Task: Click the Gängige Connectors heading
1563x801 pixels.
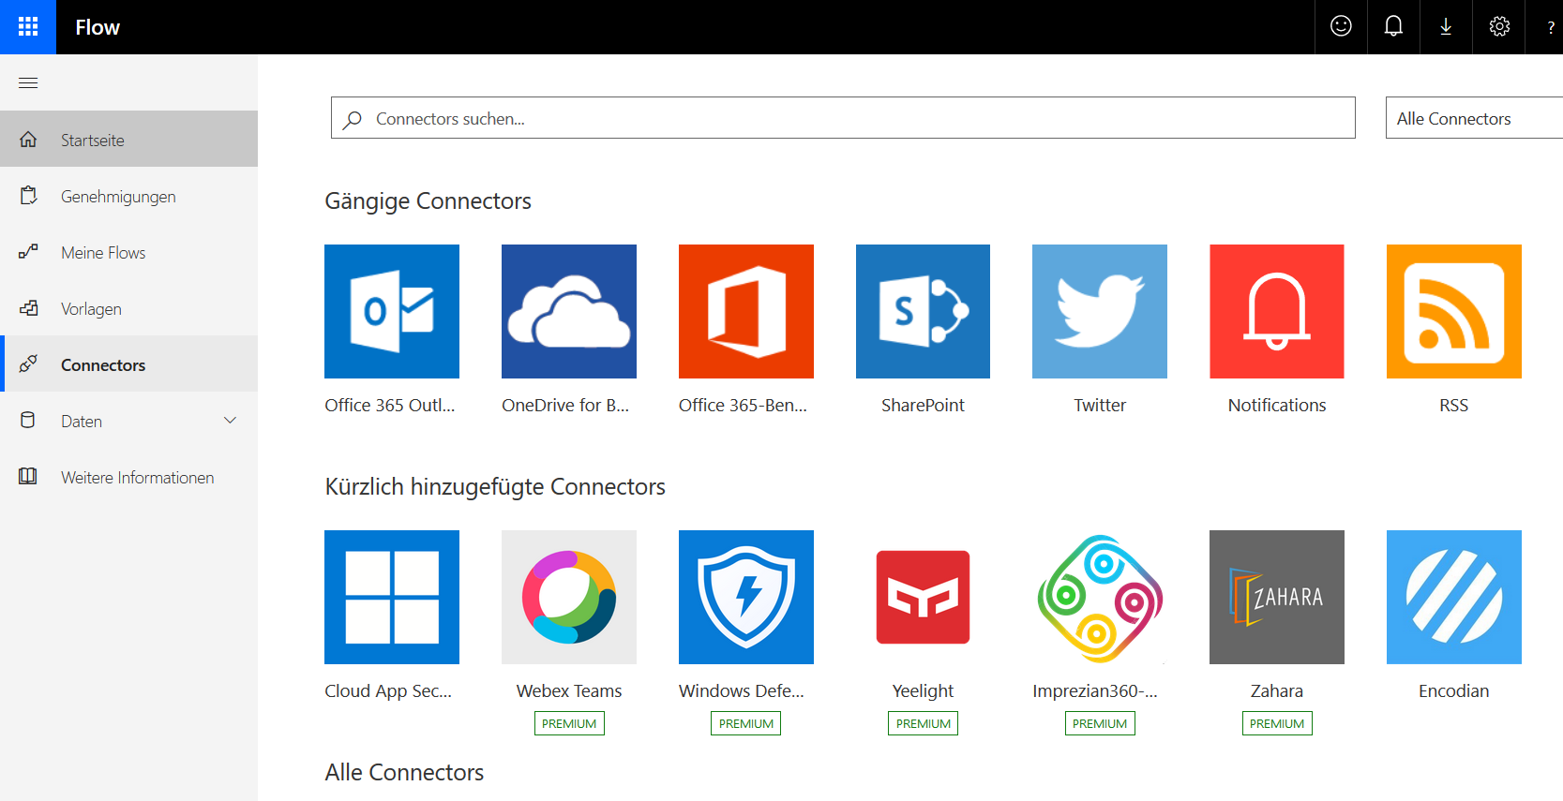Action: [x=428, y=201]
